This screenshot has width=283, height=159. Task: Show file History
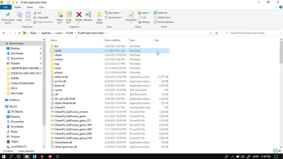144,22
